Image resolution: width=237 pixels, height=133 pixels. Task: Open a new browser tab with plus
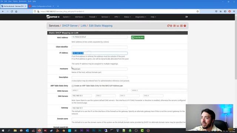tap(58, 6)
